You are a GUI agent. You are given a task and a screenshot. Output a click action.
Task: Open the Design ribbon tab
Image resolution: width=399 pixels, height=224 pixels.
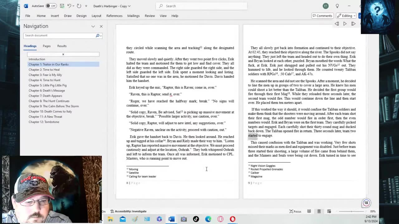tap(81, 16)
